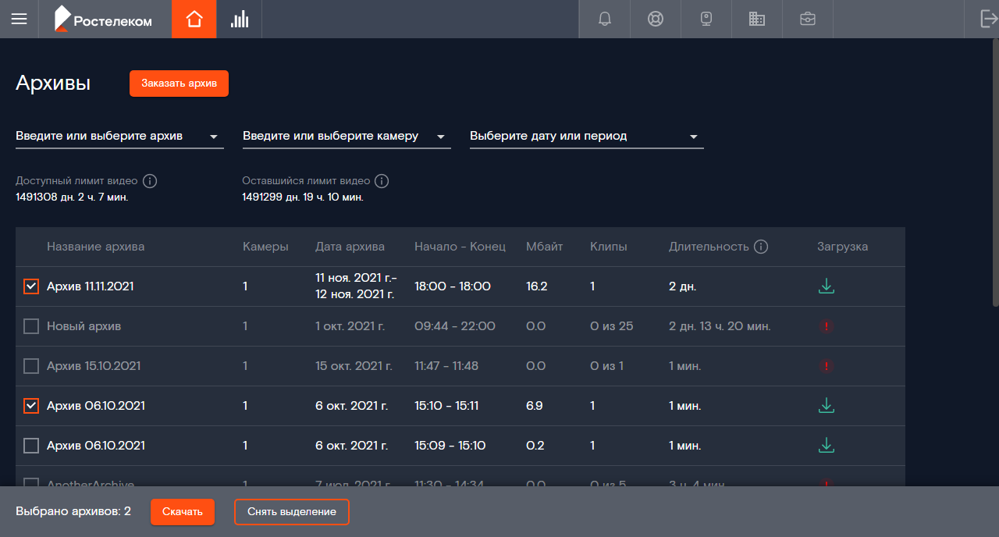Image resolution: width=999 pixels, height=537 pixels.
Task: Expand the Введите или выберите архив dropdown
Action: pos(119,137)
